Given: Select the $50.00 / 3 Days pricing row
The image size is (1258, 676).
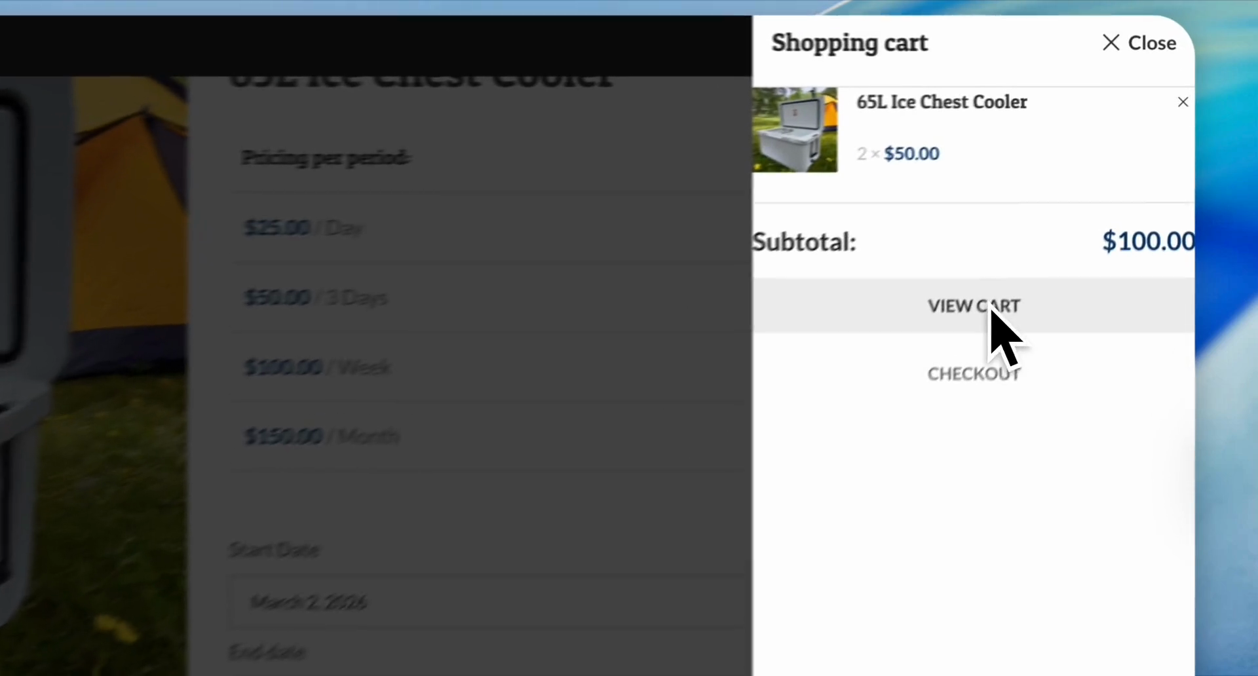Looking at the screenshot, I should [x=491, y=297].
